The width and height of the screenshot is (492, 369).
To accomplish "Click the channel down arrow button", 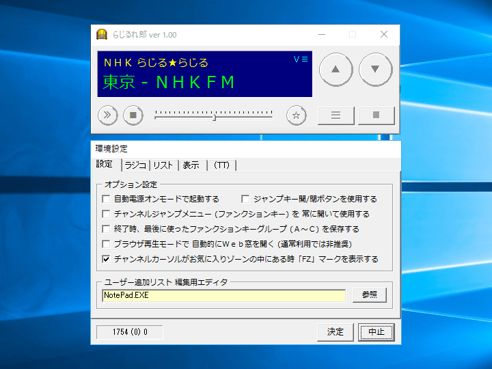I will [375, 69].
